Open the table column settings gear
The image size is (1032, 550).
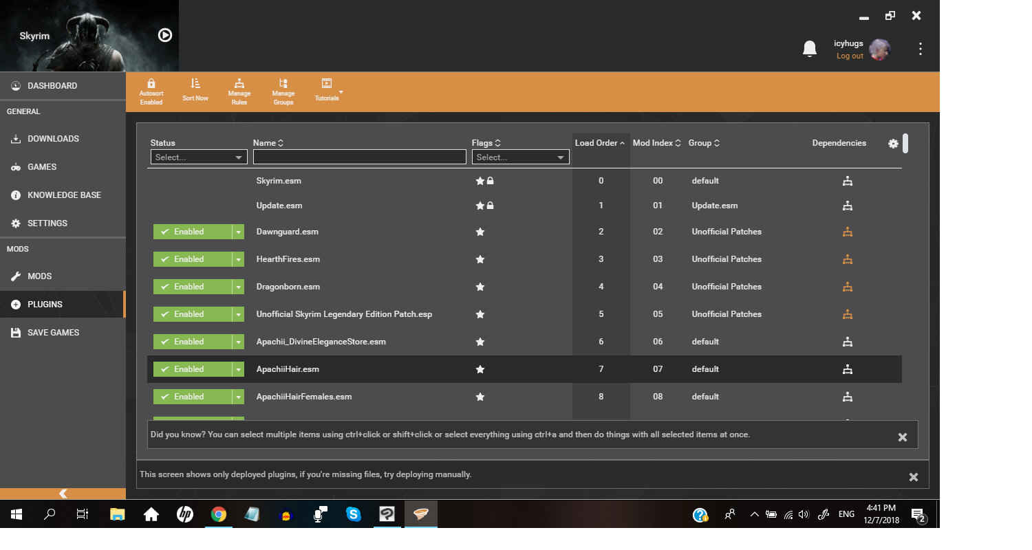(x=893, y=144)
